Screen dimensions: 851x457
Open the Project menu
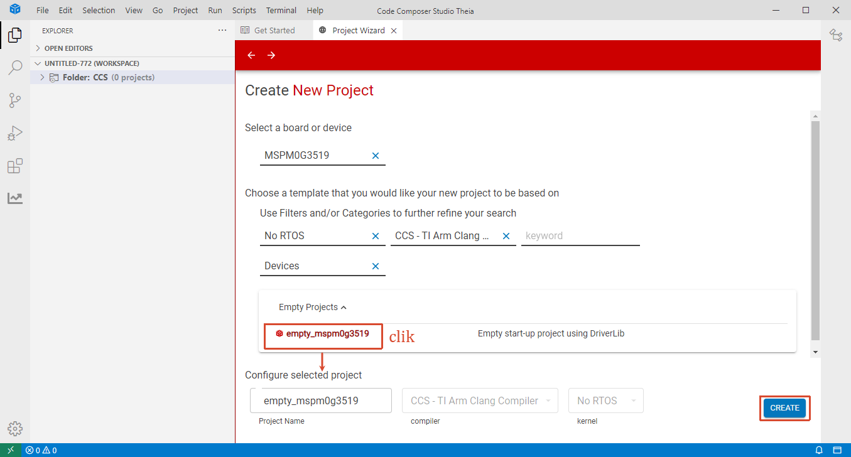185,10
